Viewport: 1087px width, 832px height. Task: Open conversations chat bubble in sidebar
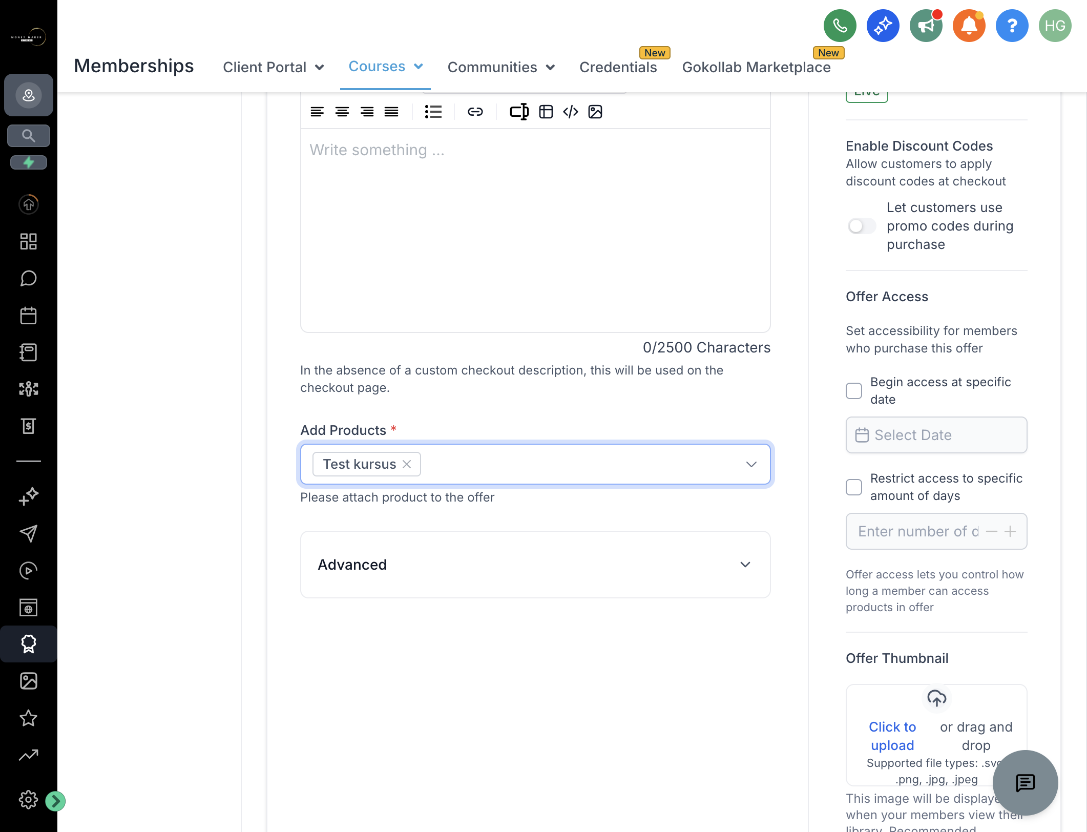click(x=29, y=279)
